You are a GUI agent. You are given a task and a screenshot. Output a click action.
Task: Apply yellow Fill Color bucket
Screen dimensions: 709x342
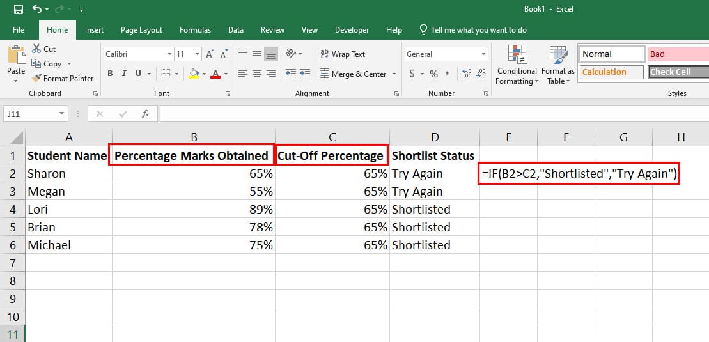point(194,74)
